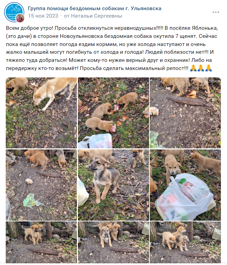
Task: Open photo of puppy beside white grocery bag
Action: point(186,185)
